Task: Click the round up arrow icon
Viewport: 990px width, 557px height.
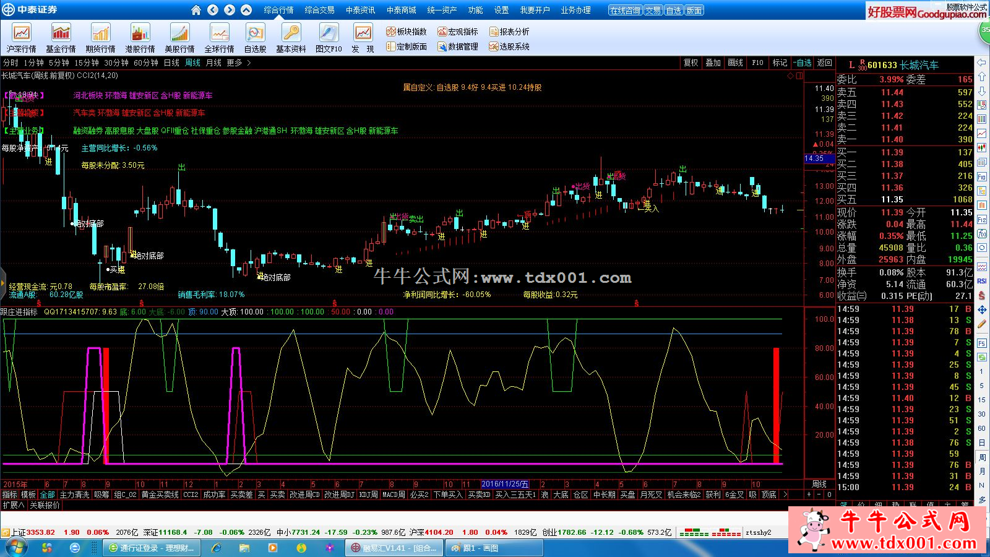Action: 246,10
